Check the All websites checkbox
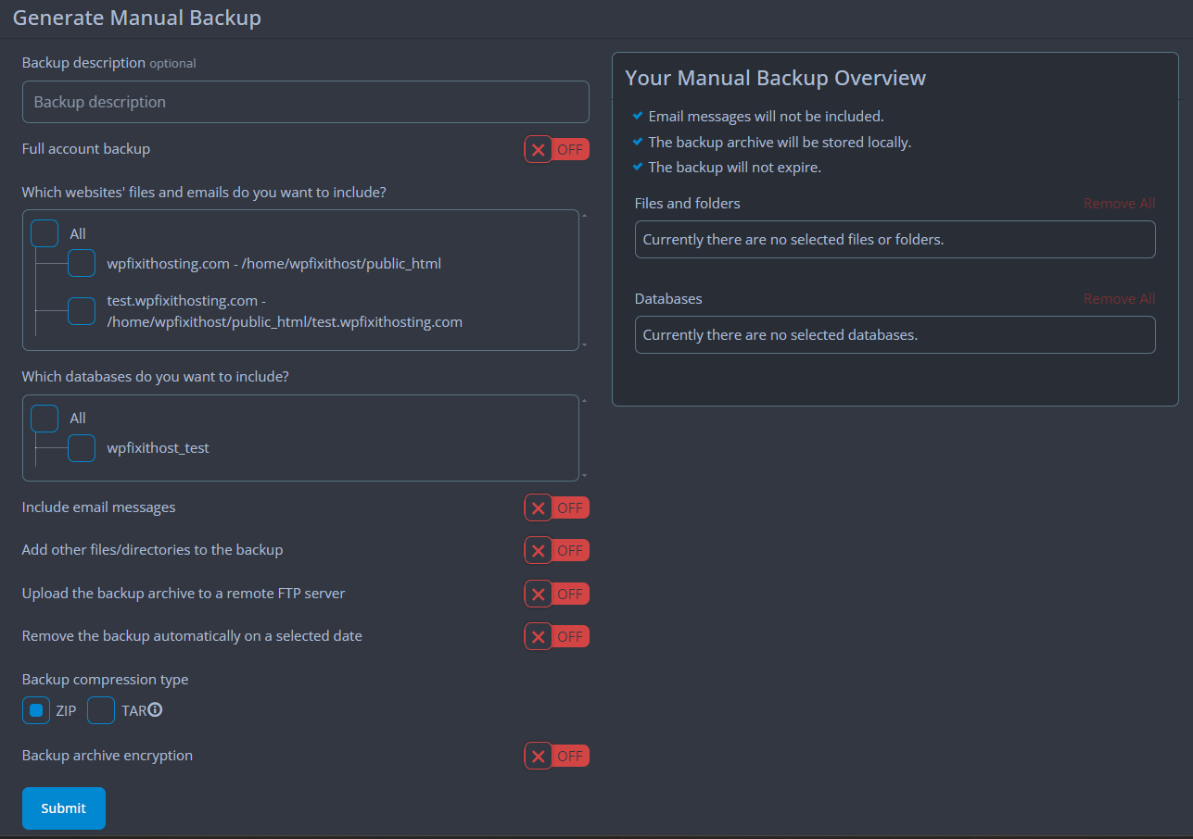Image resolution: width=1193 pixels, height=839 pixels. 44,233
